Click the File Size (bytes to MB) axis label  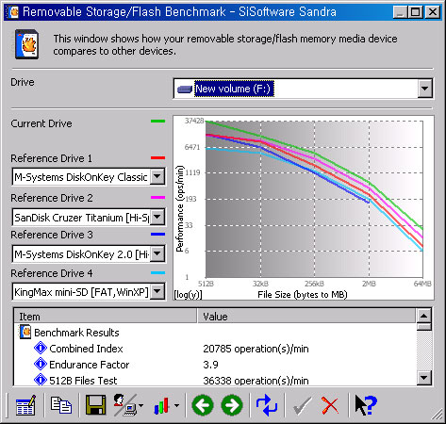point(303,295)
